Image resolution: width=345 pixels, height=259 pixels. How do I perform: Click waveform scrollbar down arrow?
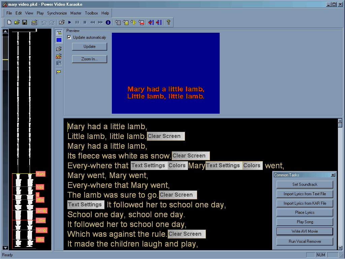coord(5,248)
